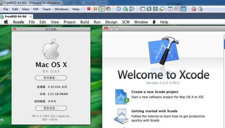The image size is (225, 128).
Task: Open the script menu icon before Help
Action: 154,22
